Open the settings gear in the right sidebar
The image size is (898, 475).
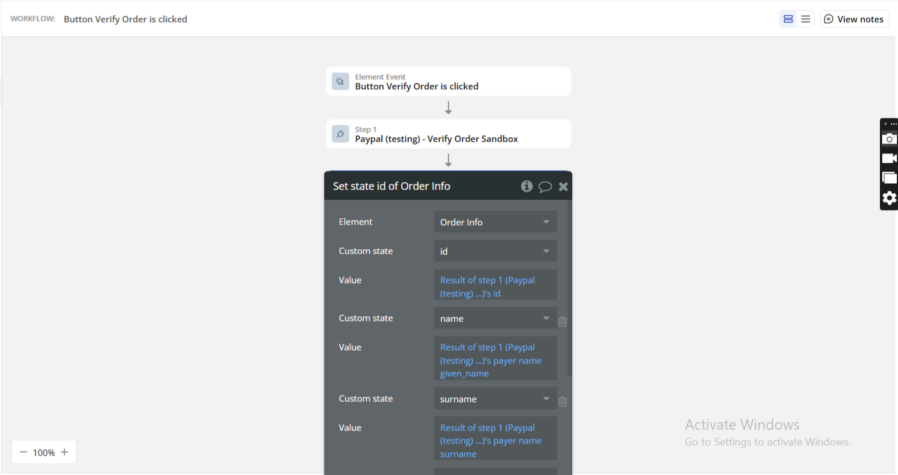coord(889,198)
